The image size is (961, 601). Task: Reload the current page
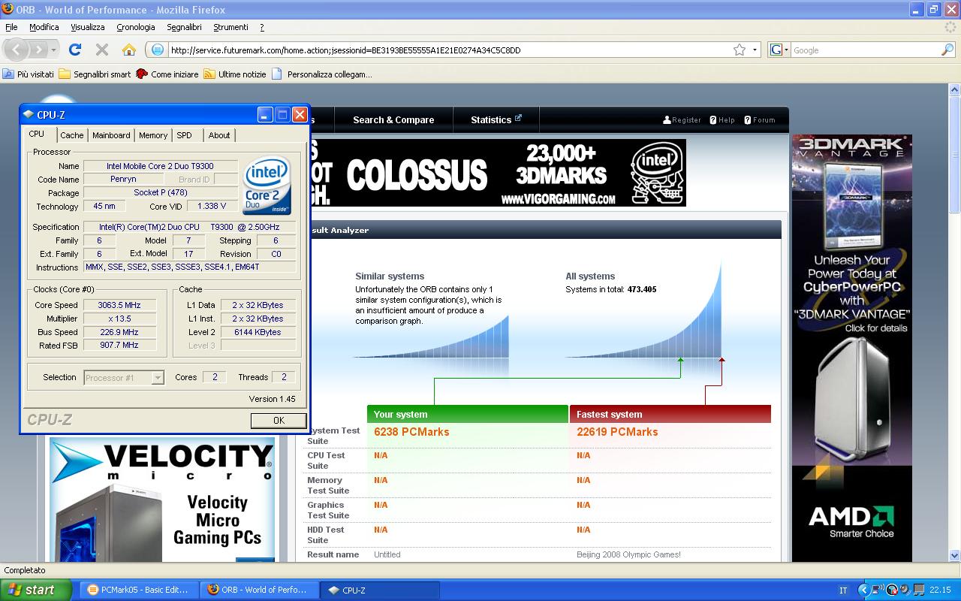point(75,50)
